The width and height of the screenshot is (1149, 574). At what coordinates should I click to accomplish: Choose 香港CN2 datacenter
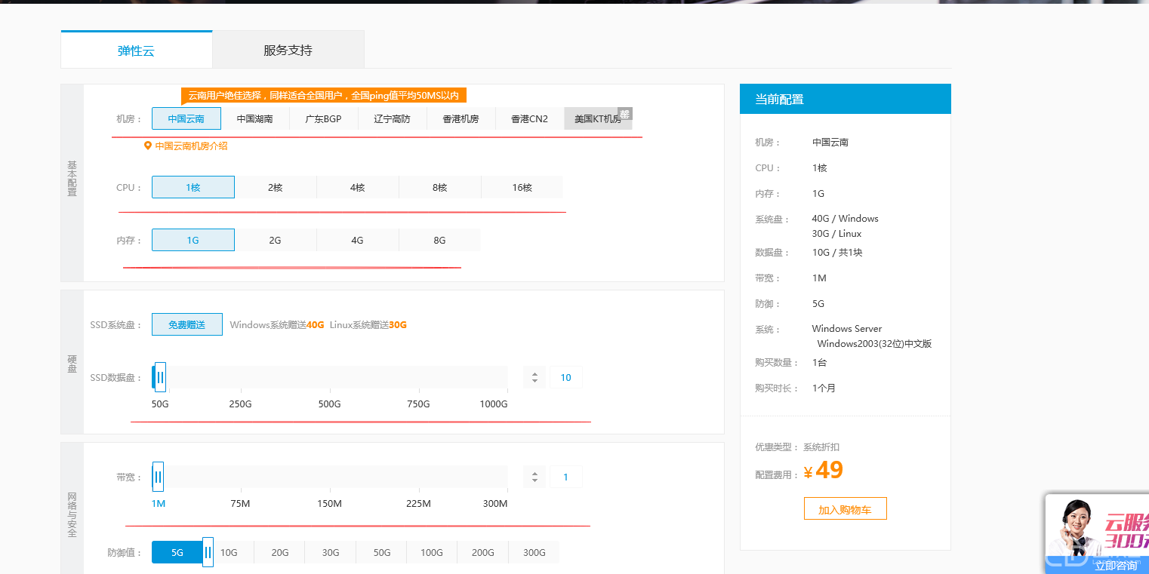(529, 118)
